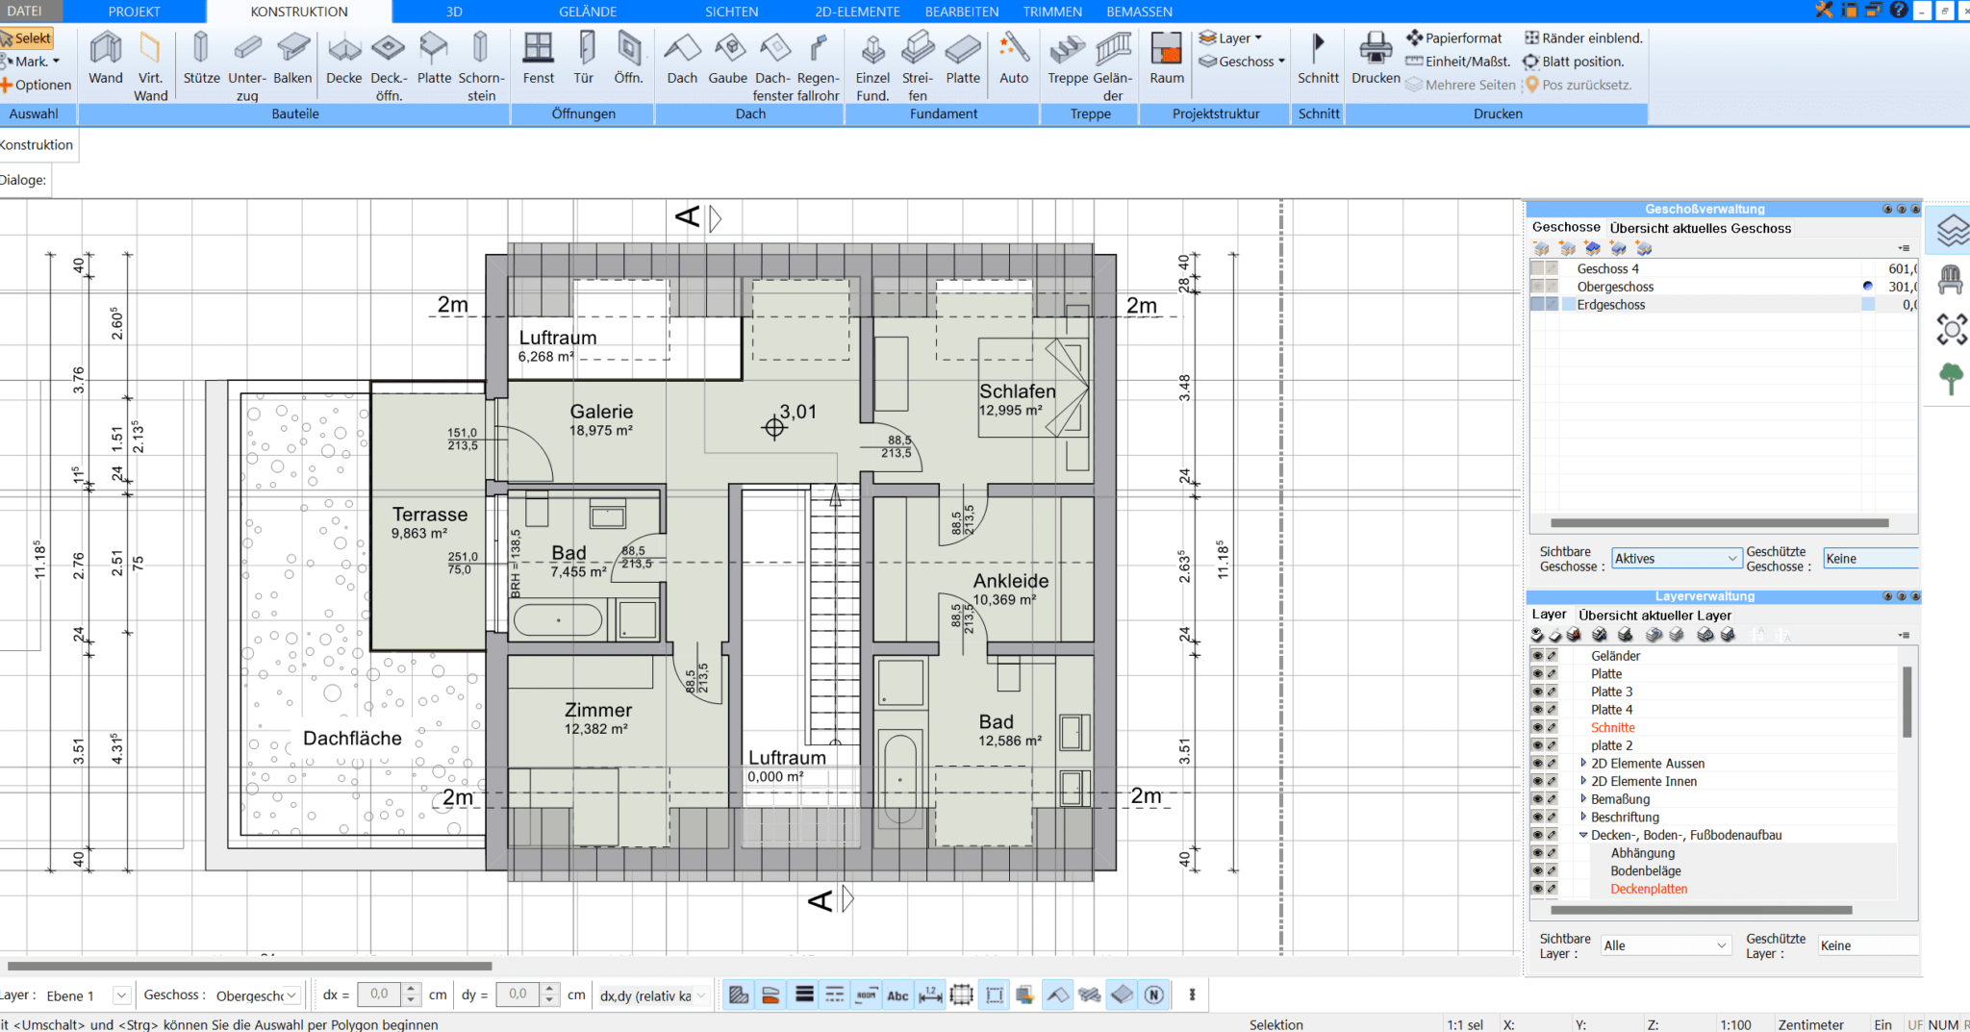Click the Papierformat button
This screenshot has height=1032, width=1970.
(x=1454, y=38)
